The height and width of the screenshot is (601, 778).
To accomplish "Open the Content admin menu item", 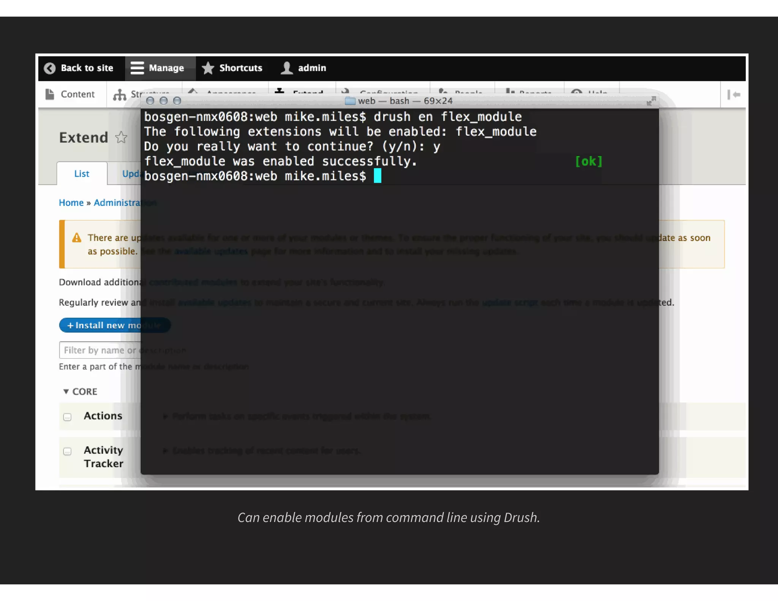I will click(70, 94).
